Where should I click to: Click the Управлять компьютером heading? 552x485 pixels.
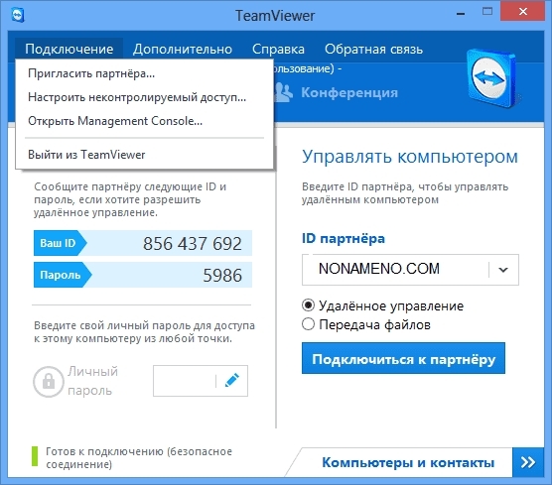[410, 157]
